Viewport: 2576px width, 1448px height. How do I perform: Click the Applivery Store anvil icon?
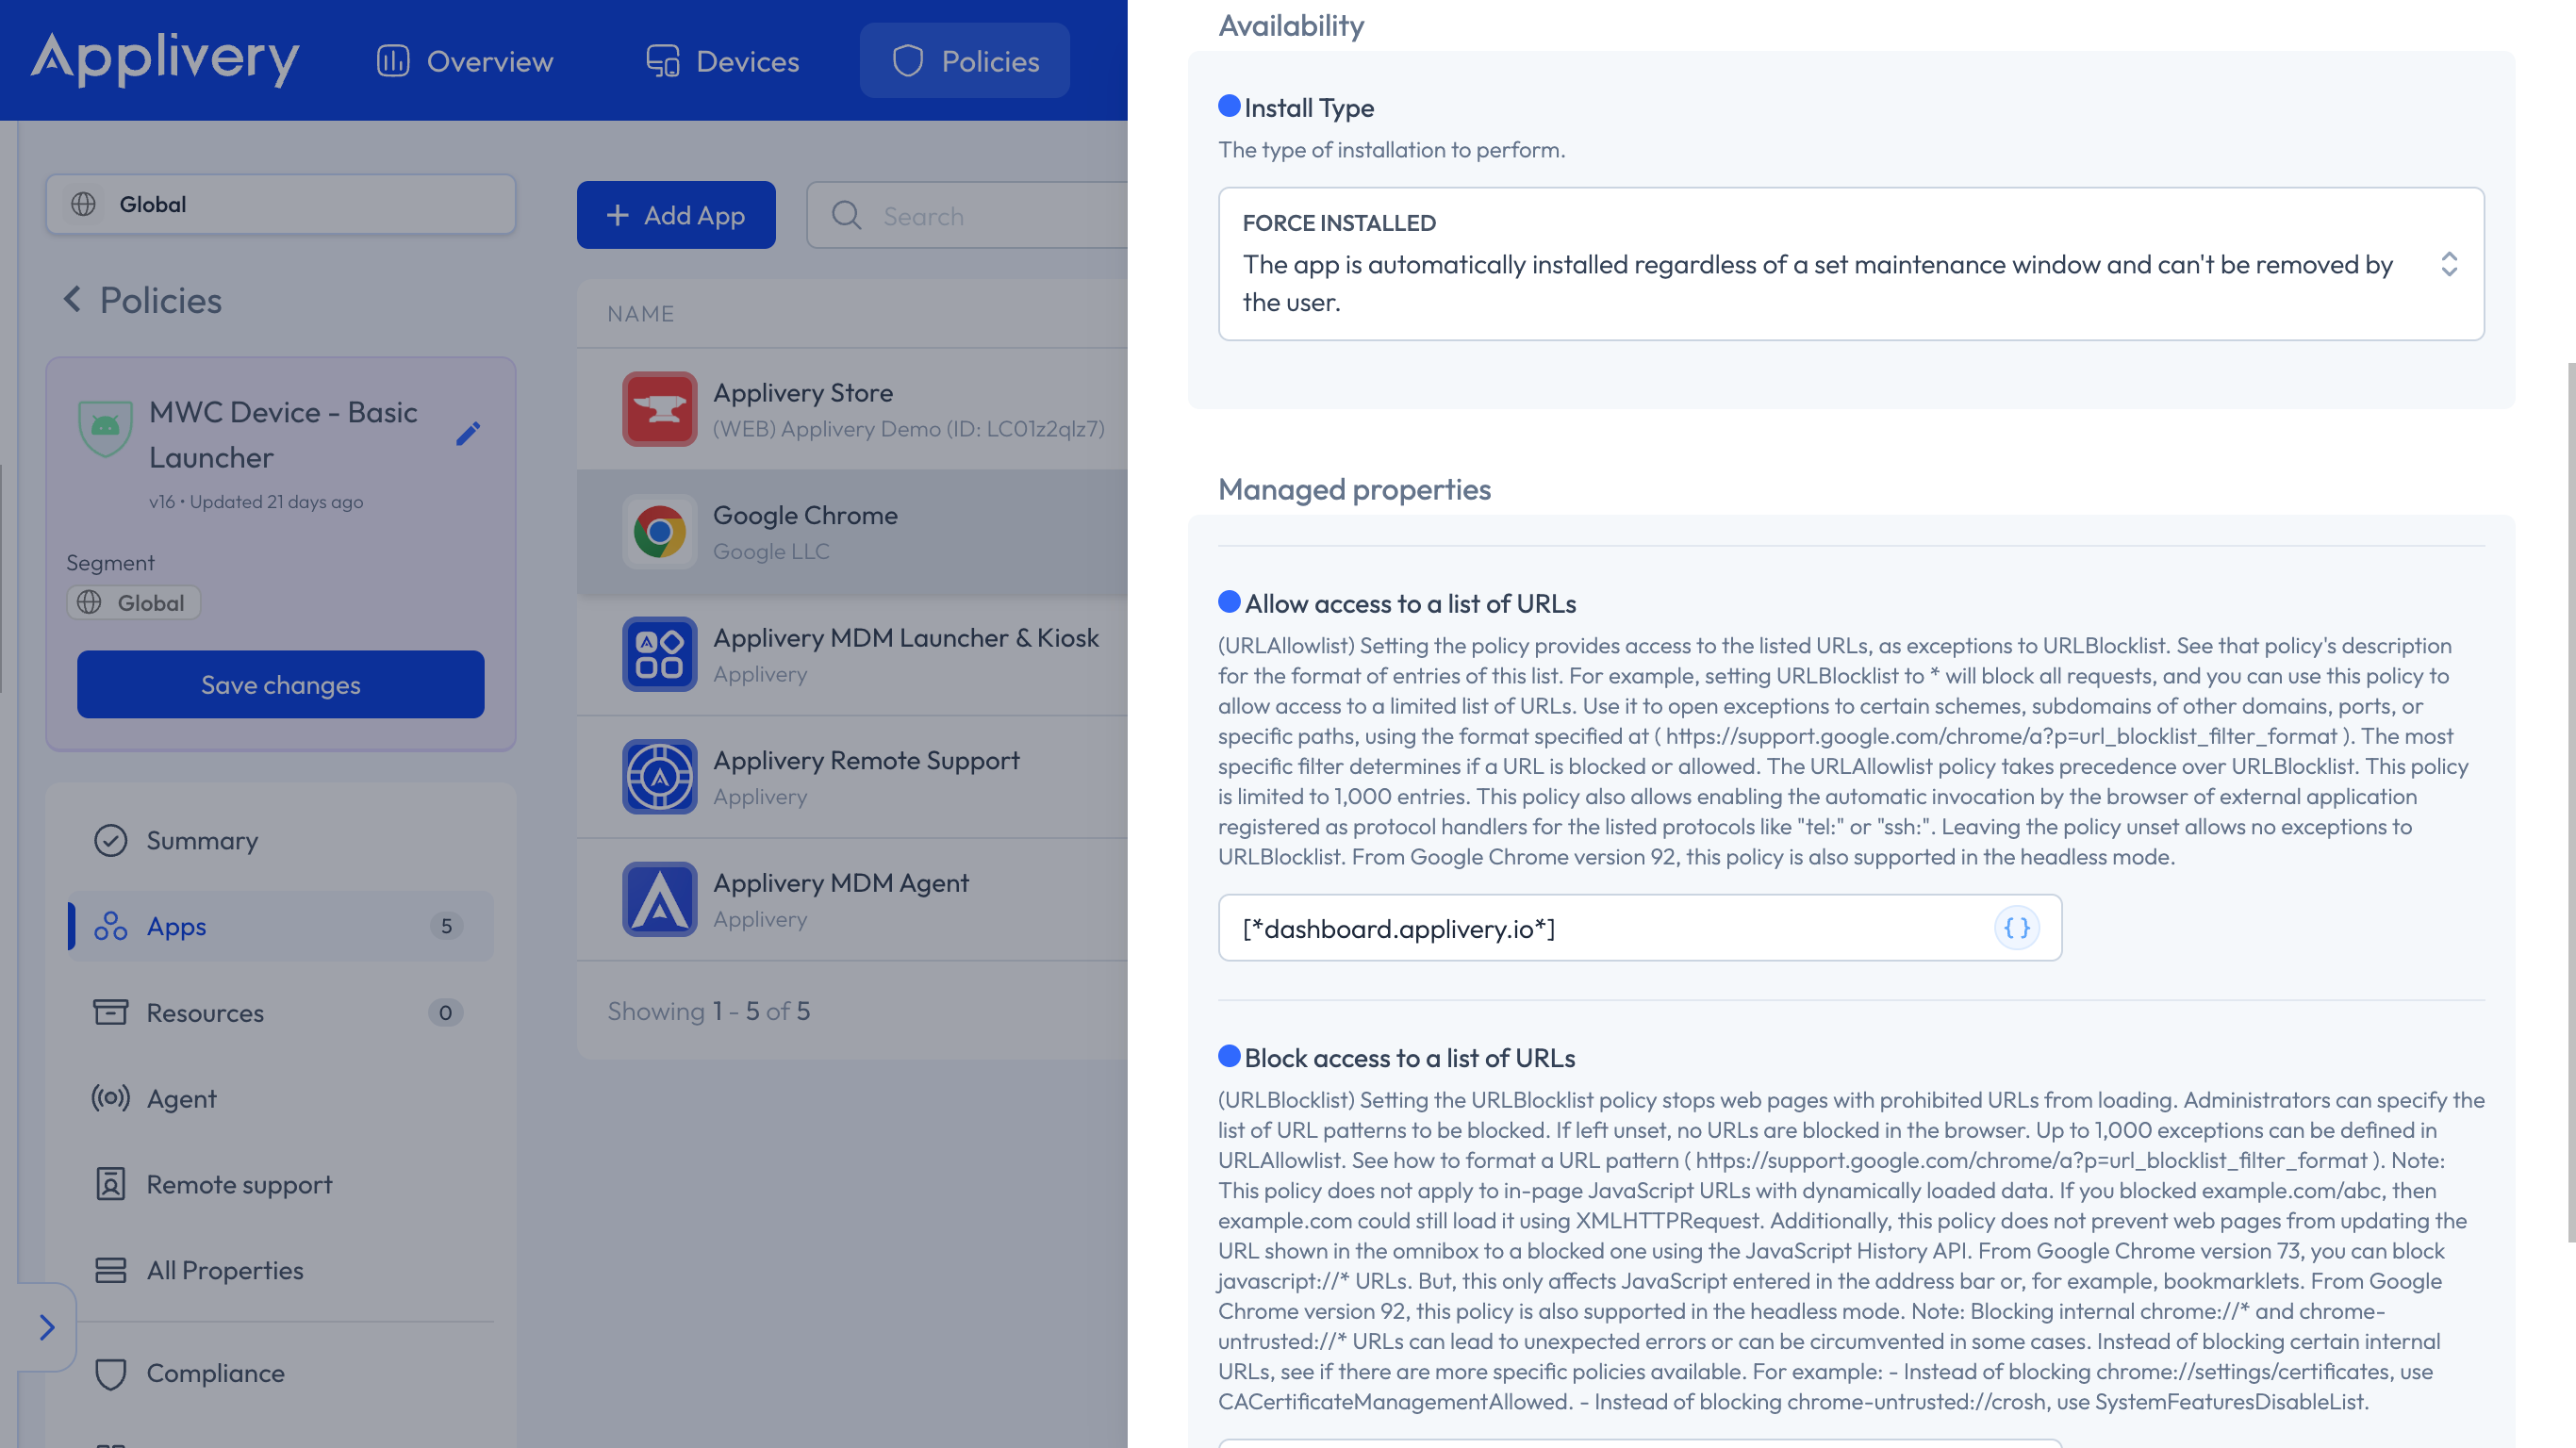pyautogui.click(x=660, y=409)
